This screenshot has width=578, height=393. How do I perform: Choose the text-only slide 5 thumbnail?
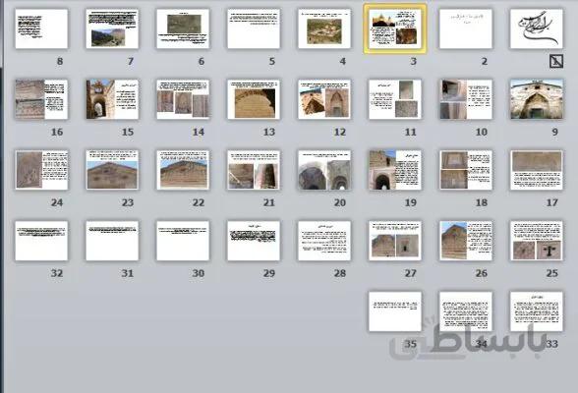(x=254, y=28)
